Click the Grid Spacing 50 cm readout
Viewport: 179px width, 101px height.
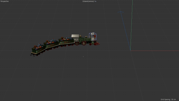(168, 99)
